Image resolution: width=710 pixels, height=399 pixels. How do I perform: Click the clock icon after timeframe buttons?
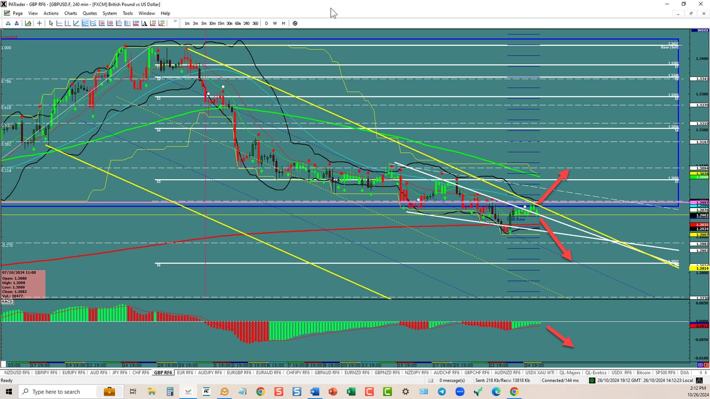[x=295, y=23]
